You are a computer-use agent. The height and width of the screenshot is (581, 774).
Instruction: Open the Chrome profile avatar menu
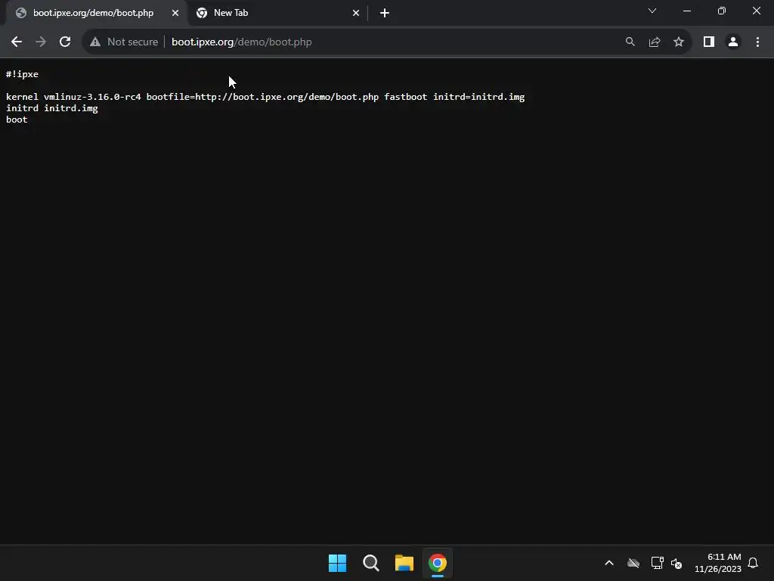(x=733, y=42)
